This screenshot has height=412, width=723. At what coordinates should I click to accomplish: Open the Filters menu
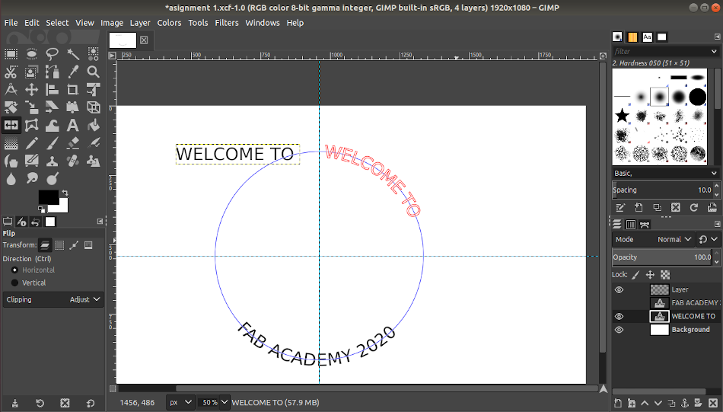click(226, 23)
